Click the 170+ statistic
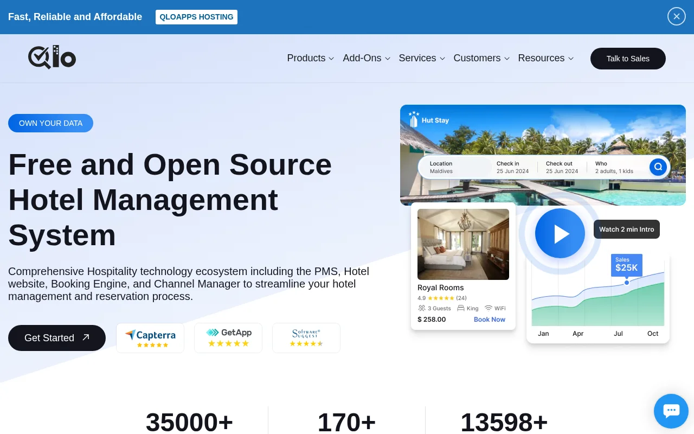 346,422
